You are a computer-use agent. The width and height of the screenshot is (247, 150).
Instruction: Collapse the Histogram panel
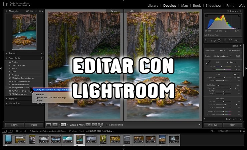coord(240,11)
